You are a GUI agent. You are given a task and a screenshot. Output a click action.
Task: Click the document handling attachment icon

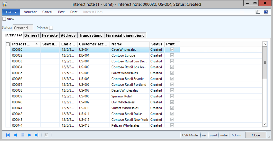pos(46,135)
